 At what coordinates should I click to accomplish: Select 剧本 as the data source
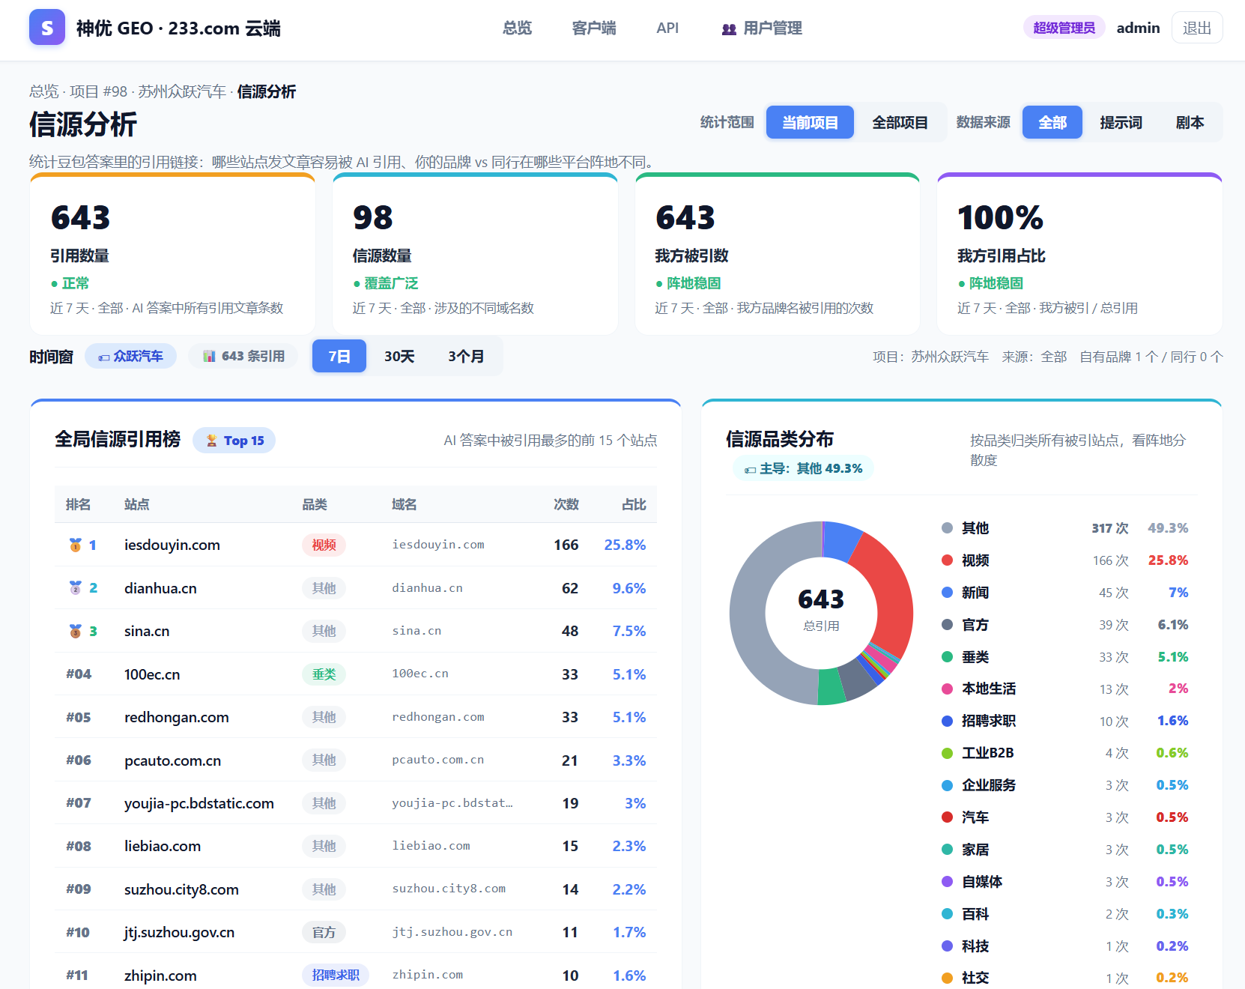click(x=1190, y=122)
